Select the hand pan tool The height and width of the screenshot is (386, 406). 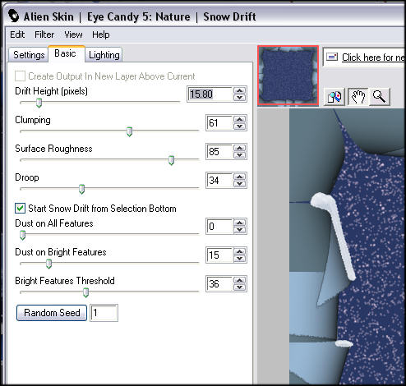coord(358,97)
